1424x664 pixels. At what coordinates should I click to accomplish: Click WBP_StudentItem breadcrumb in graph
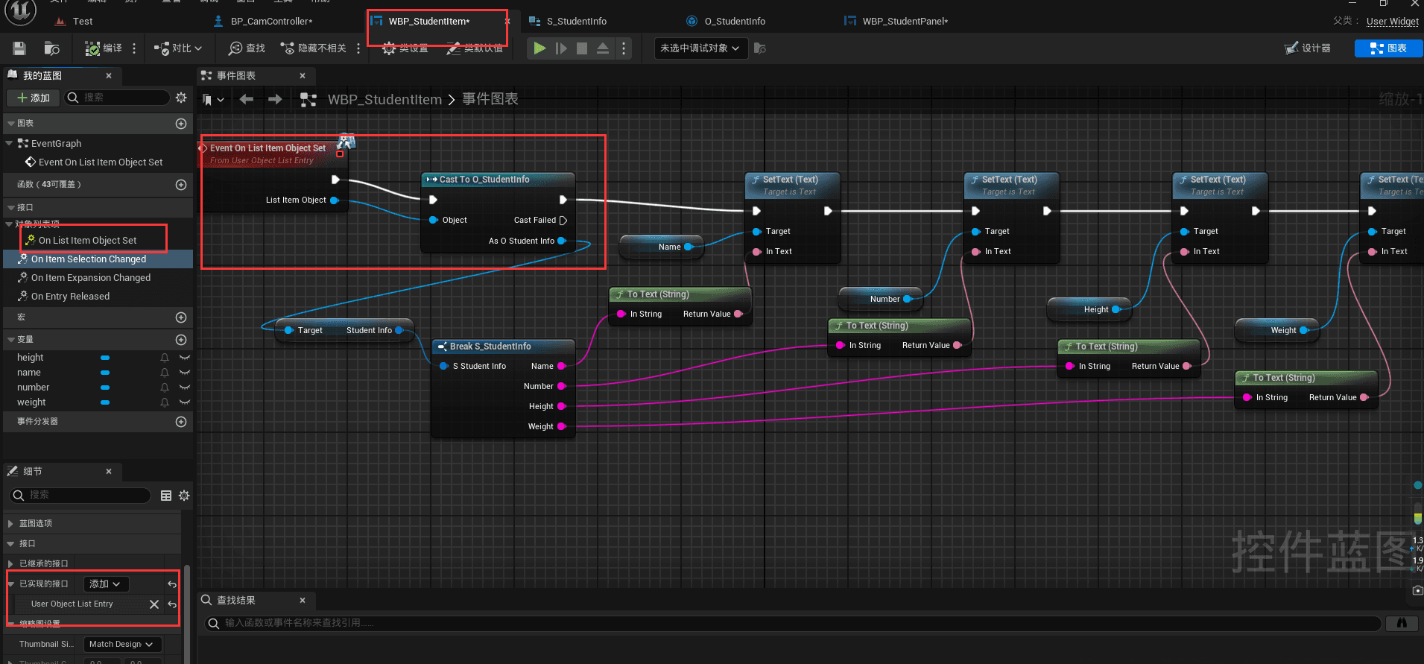pos(385,100)
